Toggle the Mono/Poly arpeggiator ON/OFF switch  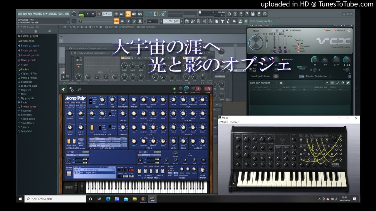coord(69,141)
